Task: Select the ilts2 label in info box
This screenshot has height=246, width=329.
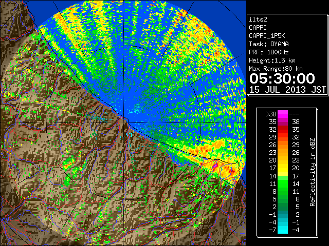Action: (x=258, y=19)
